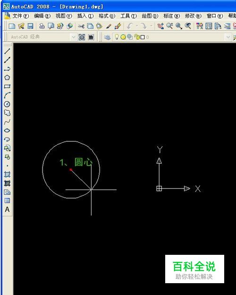Click the Open file icon

[x=21, y=26]
